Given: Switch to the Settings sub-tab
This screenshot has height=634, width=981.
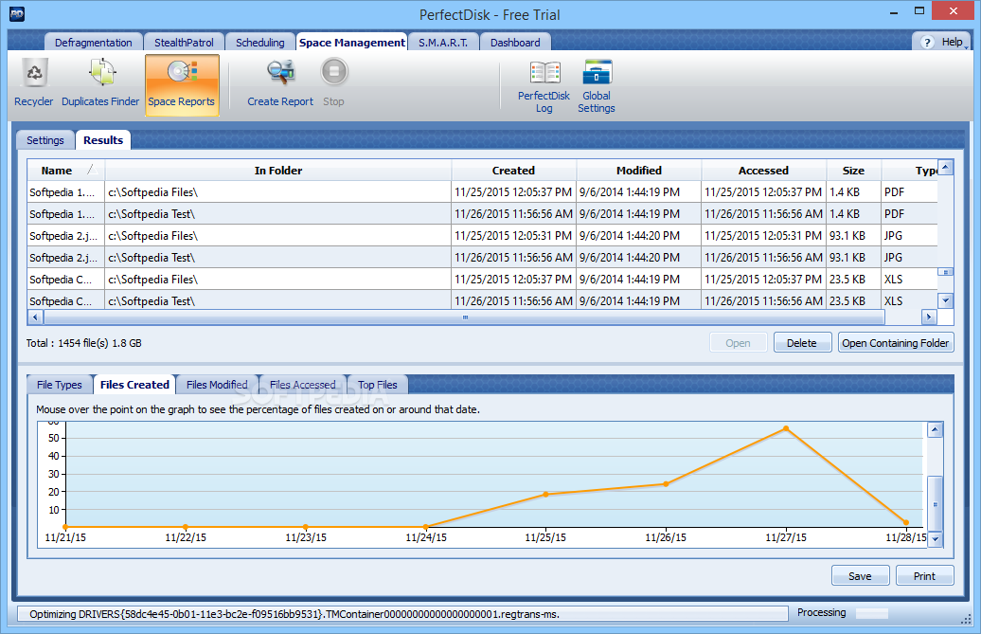Looking at the screenshot, I should (x=45, y=140).
